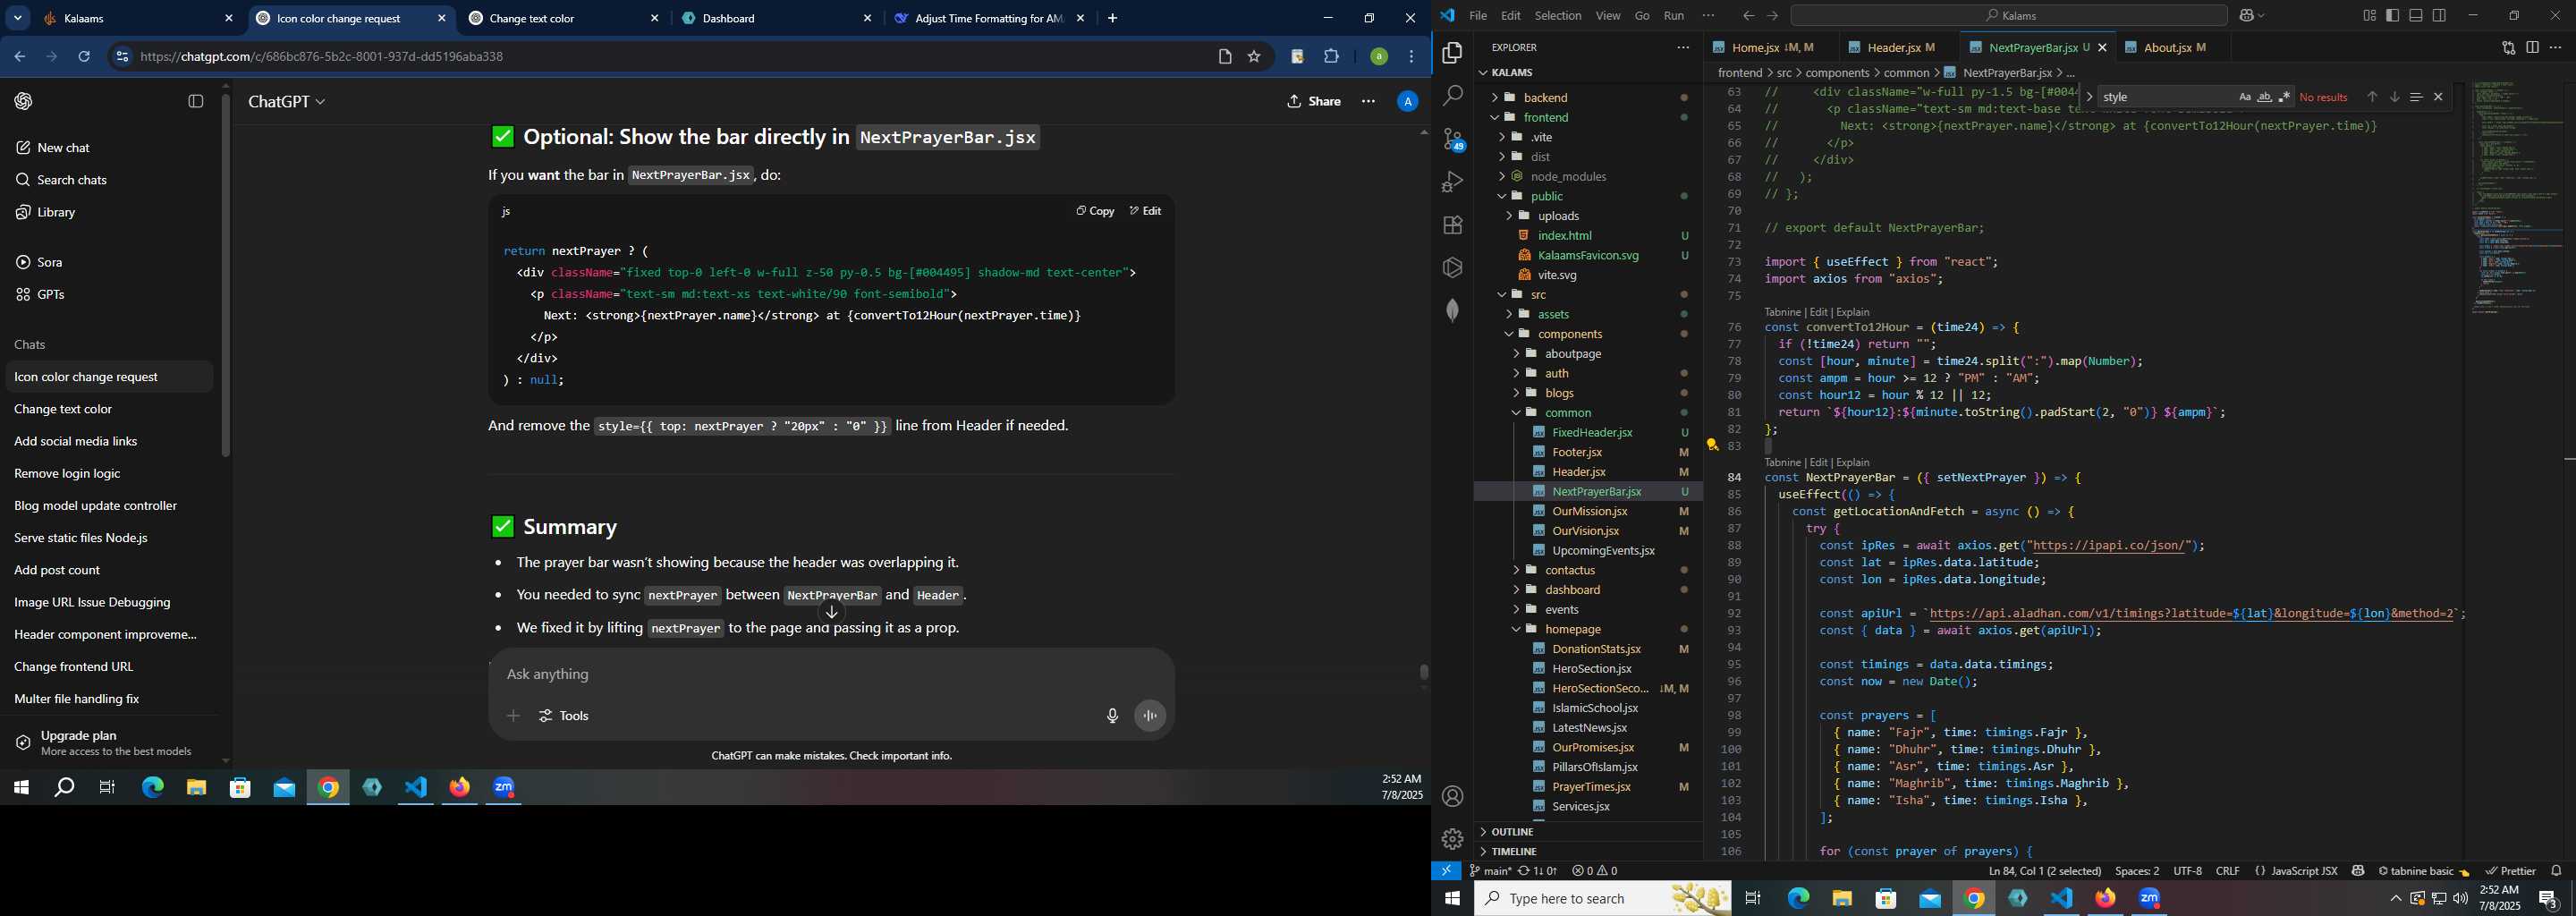Viewport: 2576px width, 916px height.
Task: Toggle Find in Selection in find widget
Action: 2416,97
